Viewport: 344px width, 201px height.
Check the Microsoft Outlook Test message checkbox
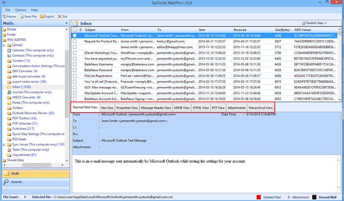(75, 35)
